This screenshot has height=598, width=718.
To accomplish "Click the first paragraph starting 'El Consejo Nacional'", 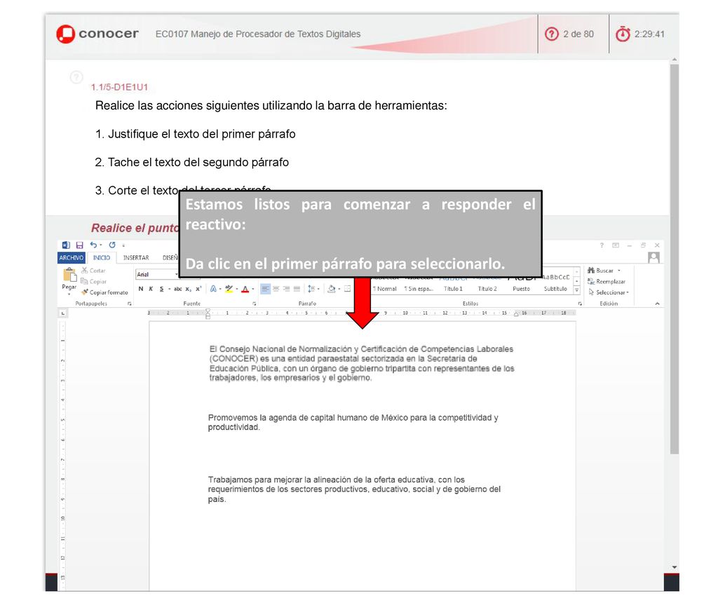I will coord(361,364).
